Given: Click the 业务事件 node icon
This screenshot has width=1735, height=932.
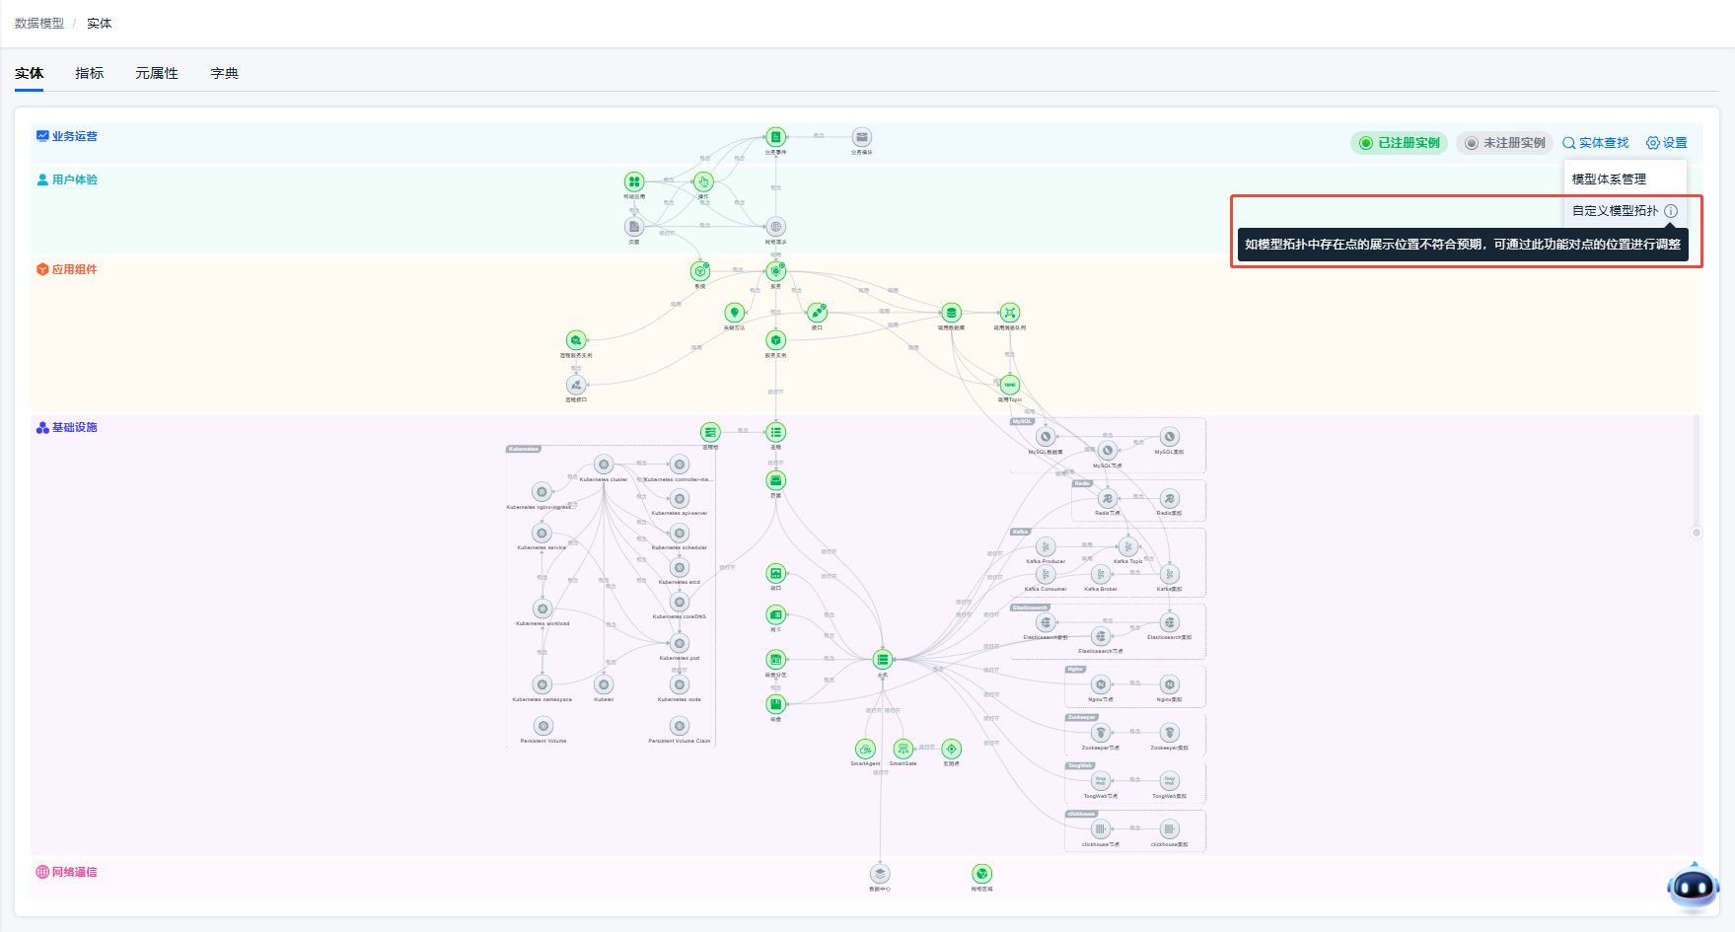Looking at the screenshot, I should [x=776, y=137].
